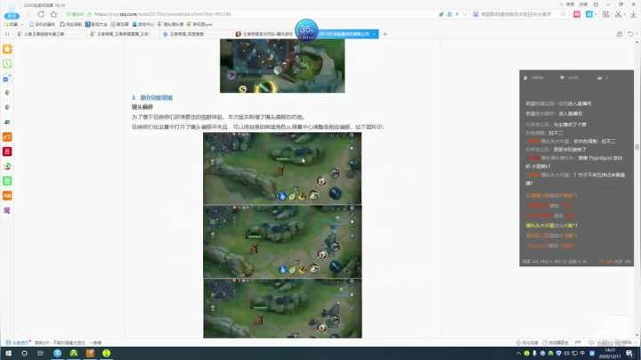Image resolution: width=641 pixels, height=360 pixels.
Task: Click the magnifier search icon
Action: coord(564,14)
